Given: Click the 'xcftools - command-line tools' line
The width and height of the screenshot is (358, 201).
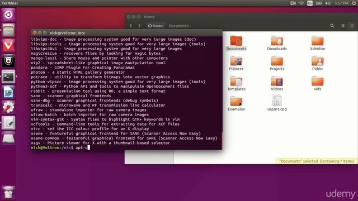Looking at the screenshot, I should click(x=105, y=124).
